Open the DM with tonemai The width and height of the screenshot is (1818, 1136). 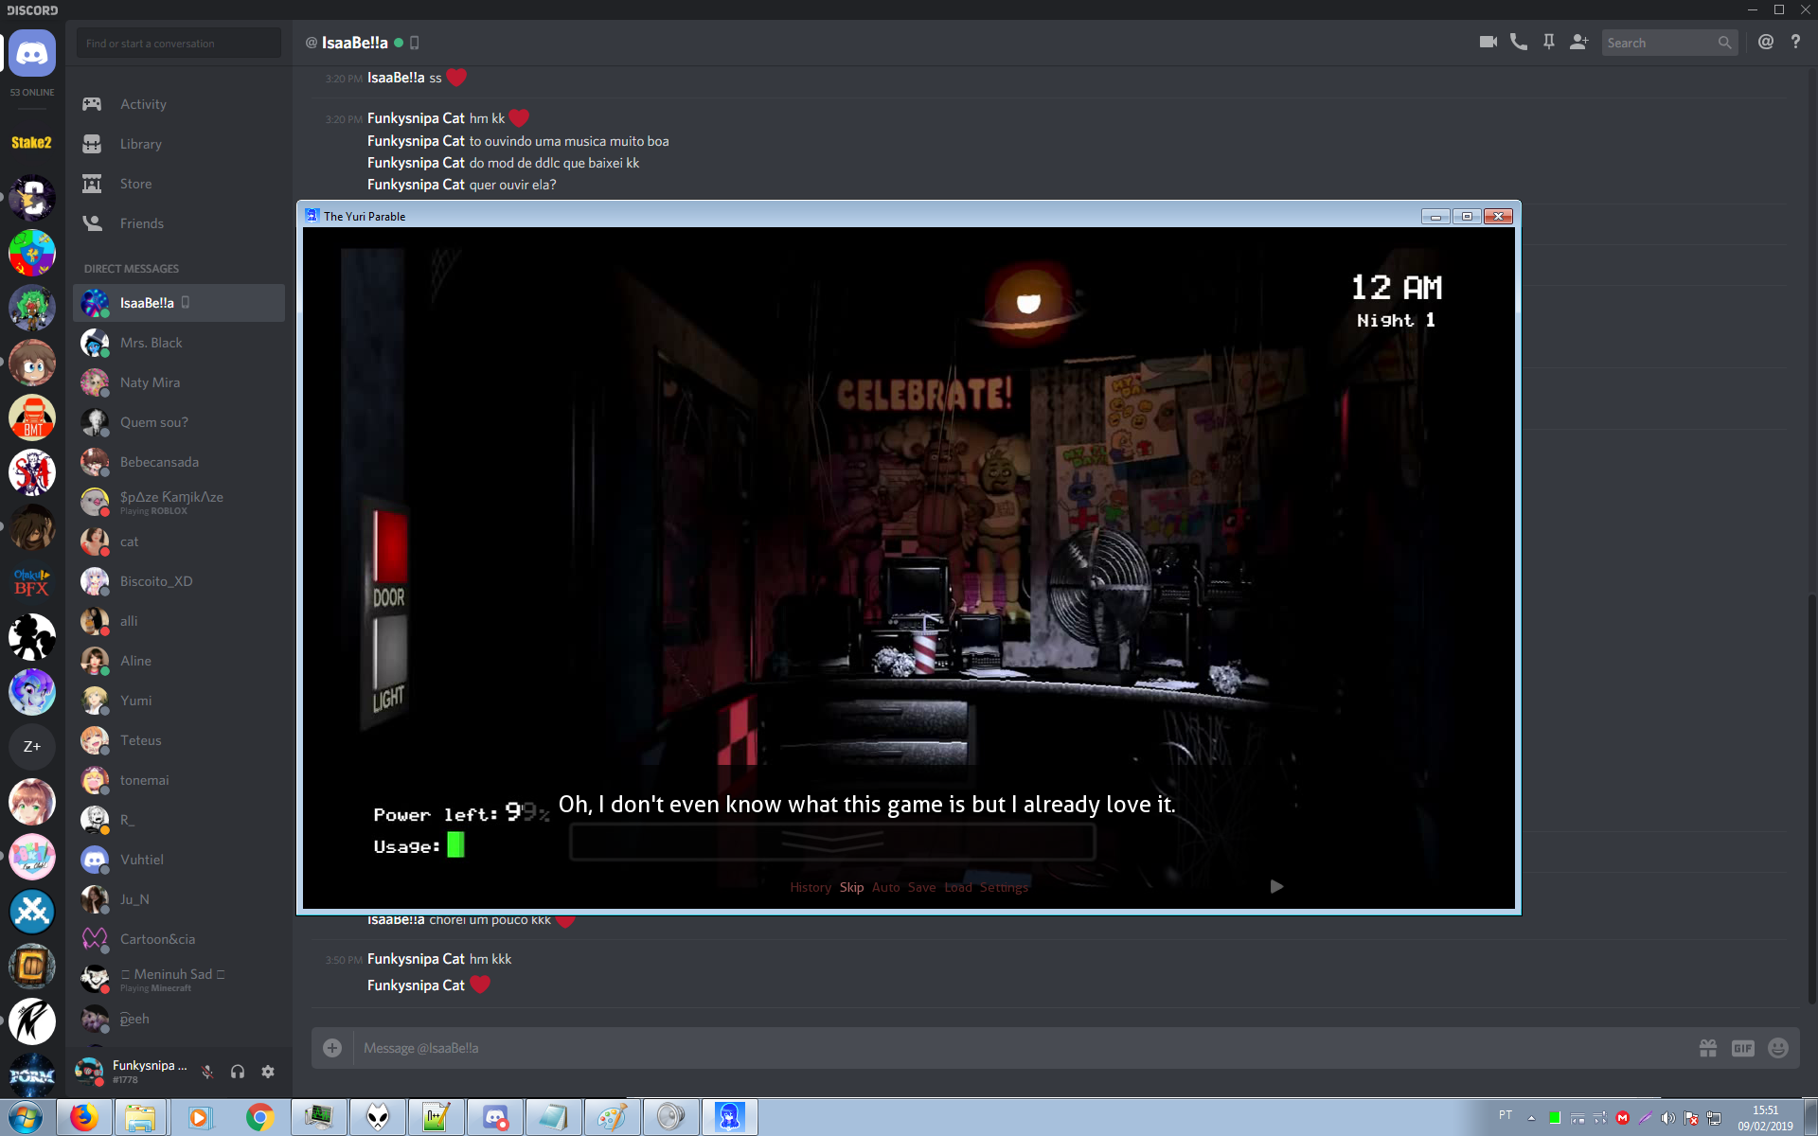(x=179, y=780)
